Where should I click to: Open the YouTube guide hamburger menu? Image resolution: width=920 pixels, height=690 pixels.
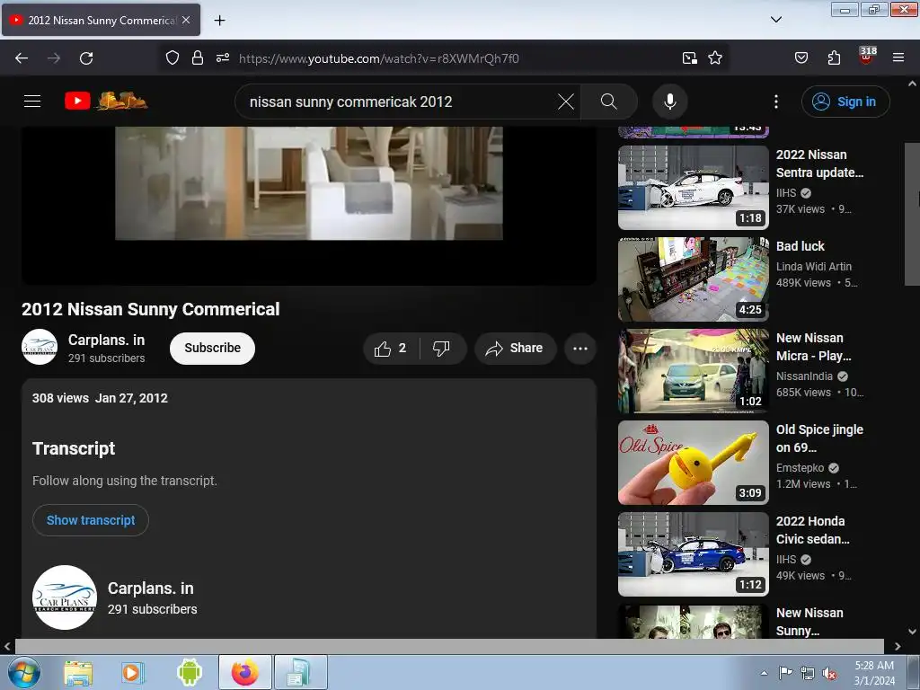point(32,102)
